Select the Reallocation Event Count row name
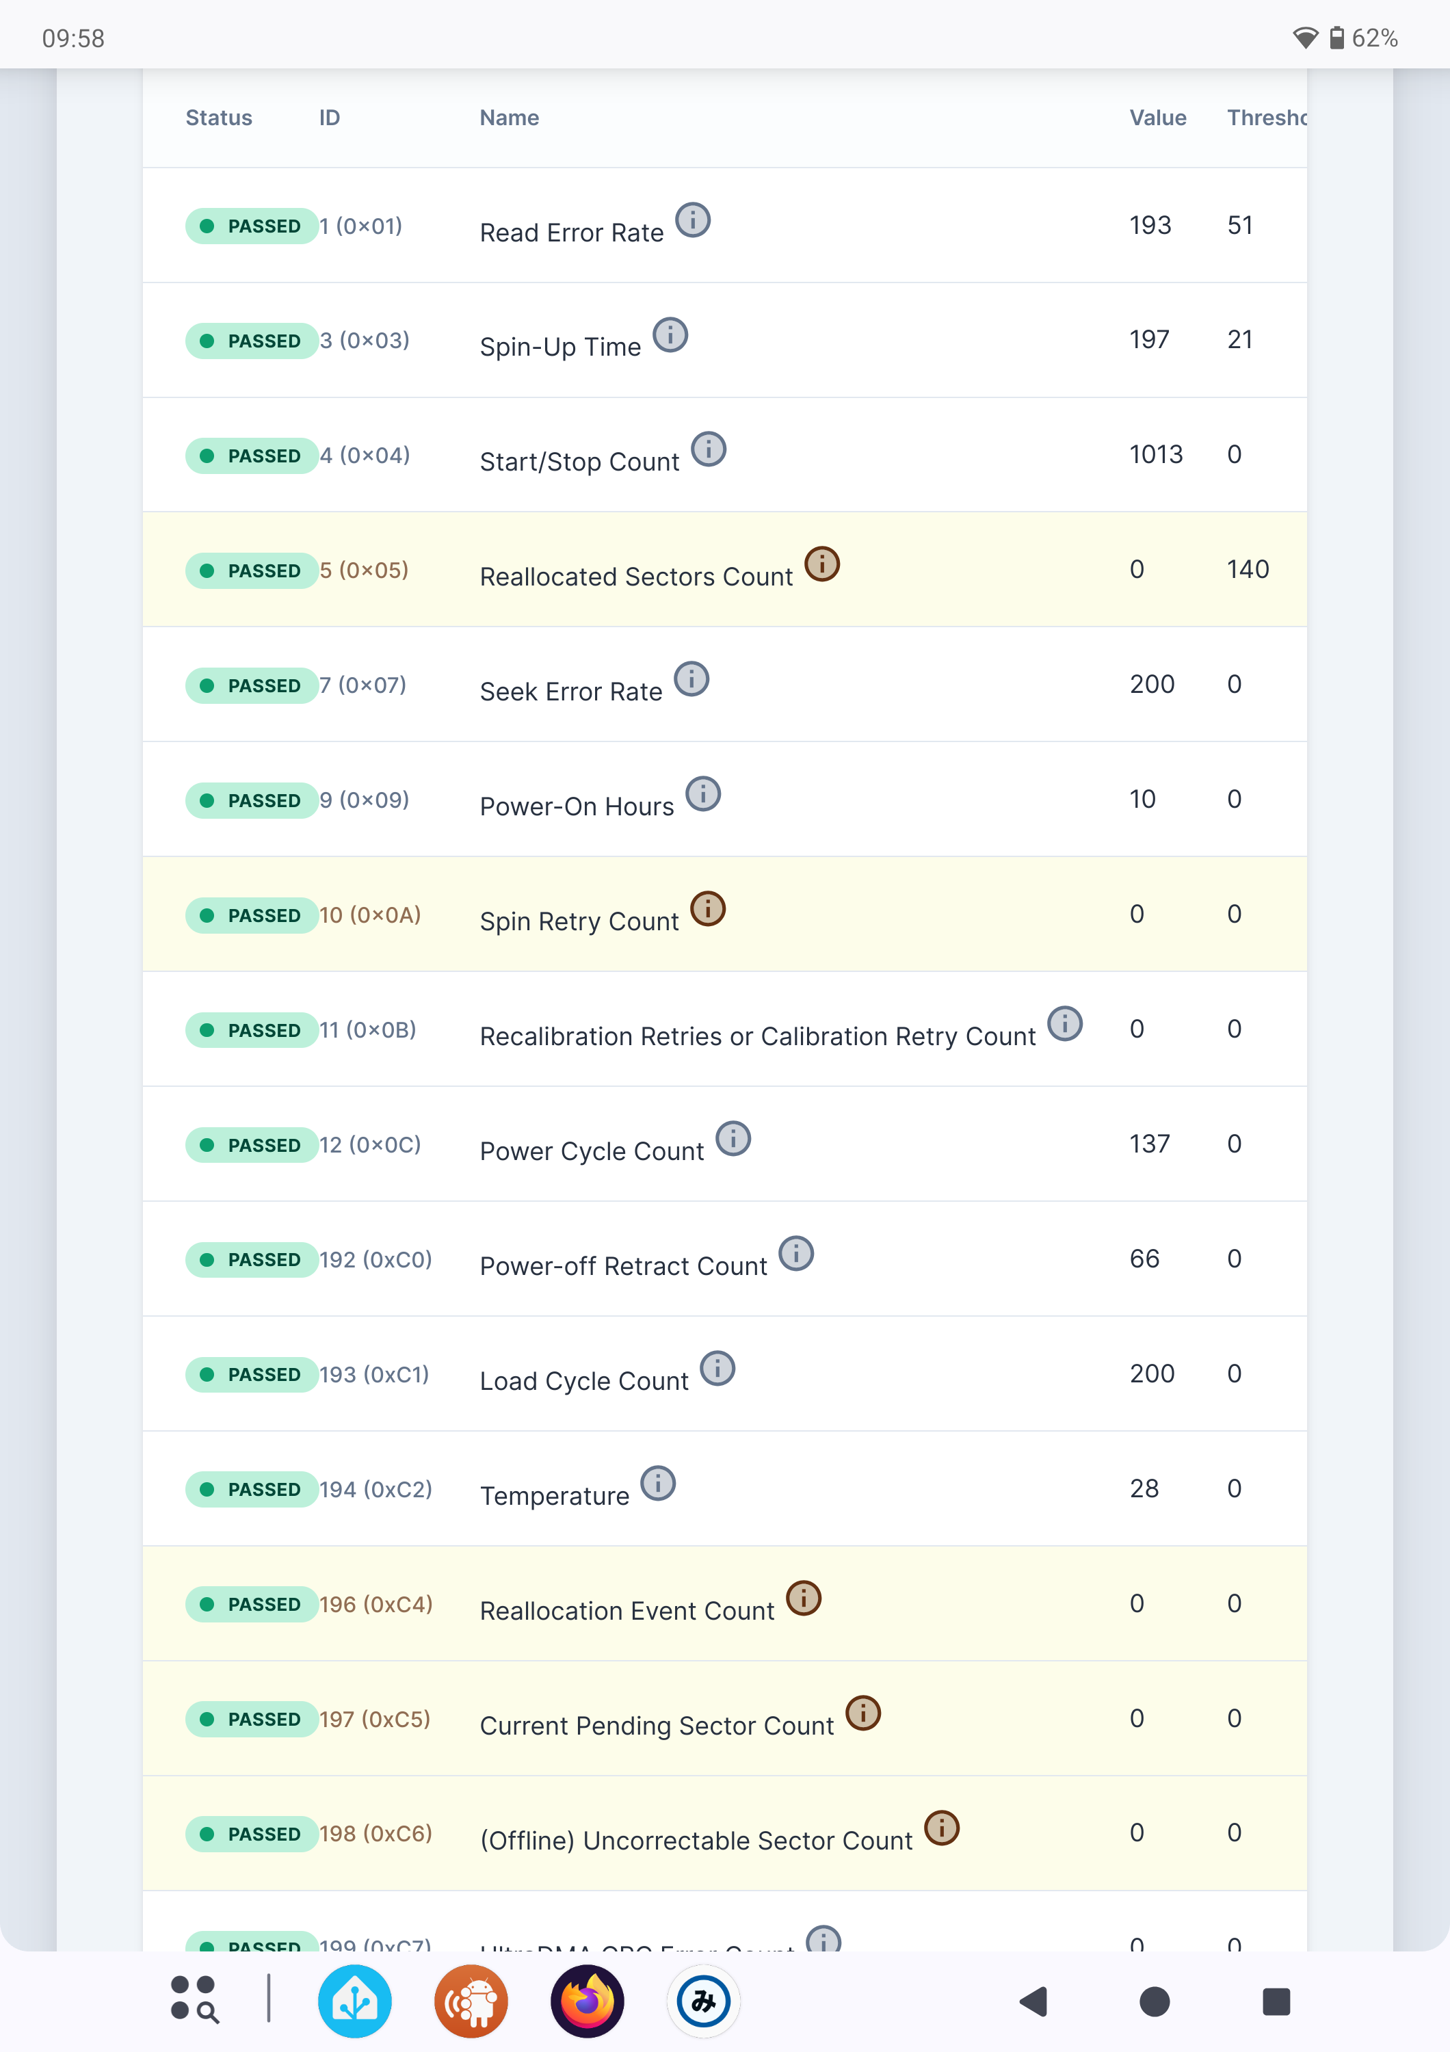Image resolution: width=1450 pixels, height=2052 pixels. 627,1611
